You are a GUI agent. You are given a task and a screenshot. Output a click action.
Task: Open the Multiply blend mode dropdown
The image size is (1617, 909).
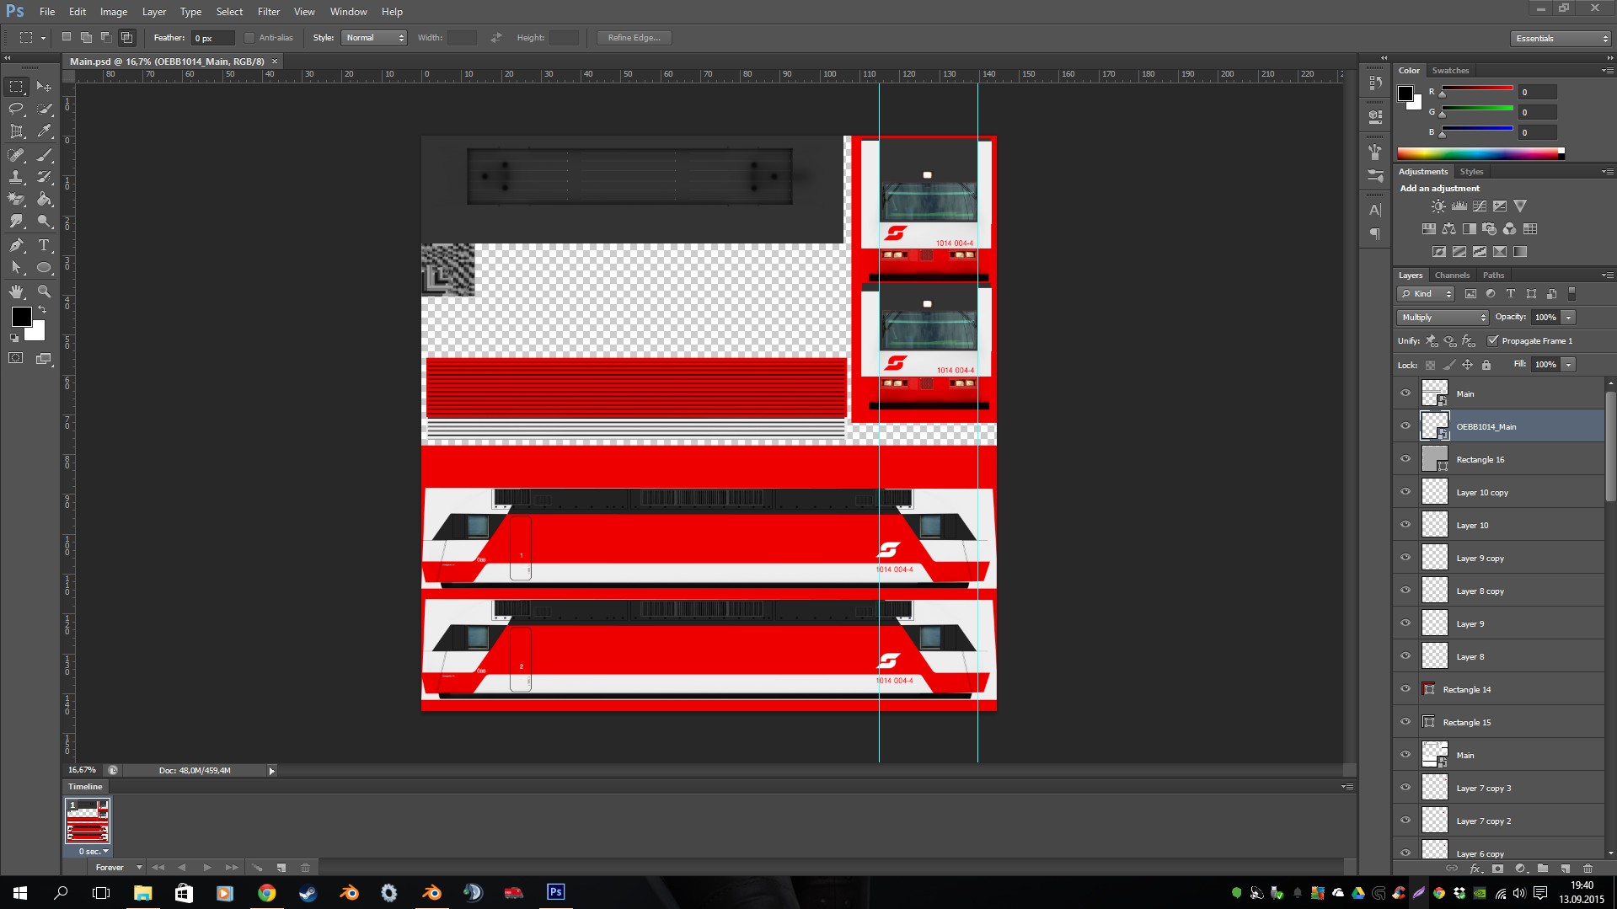coord(1443,318)
